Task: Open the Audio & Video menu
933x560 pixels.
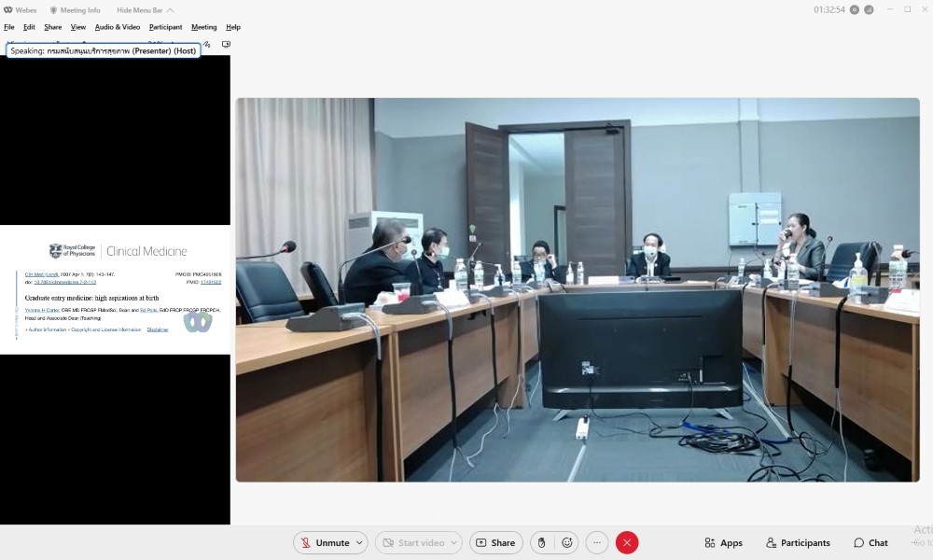Action: click(118, 27)
